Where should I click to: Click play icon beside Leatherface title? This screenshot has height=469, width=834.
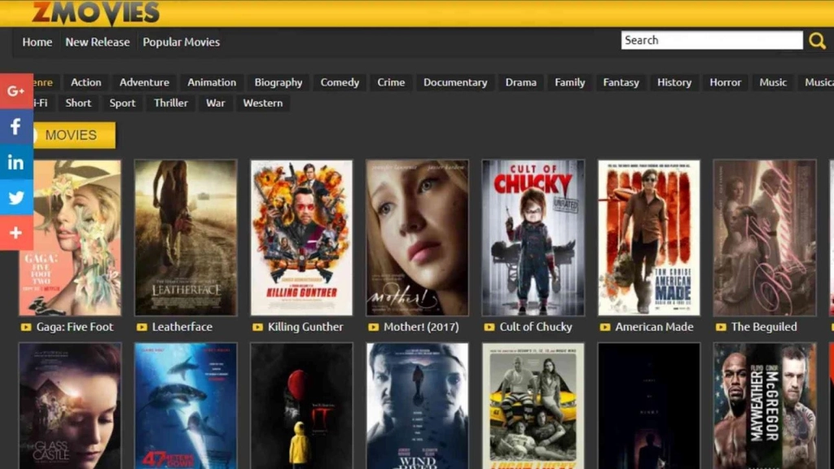click(142, 327)
